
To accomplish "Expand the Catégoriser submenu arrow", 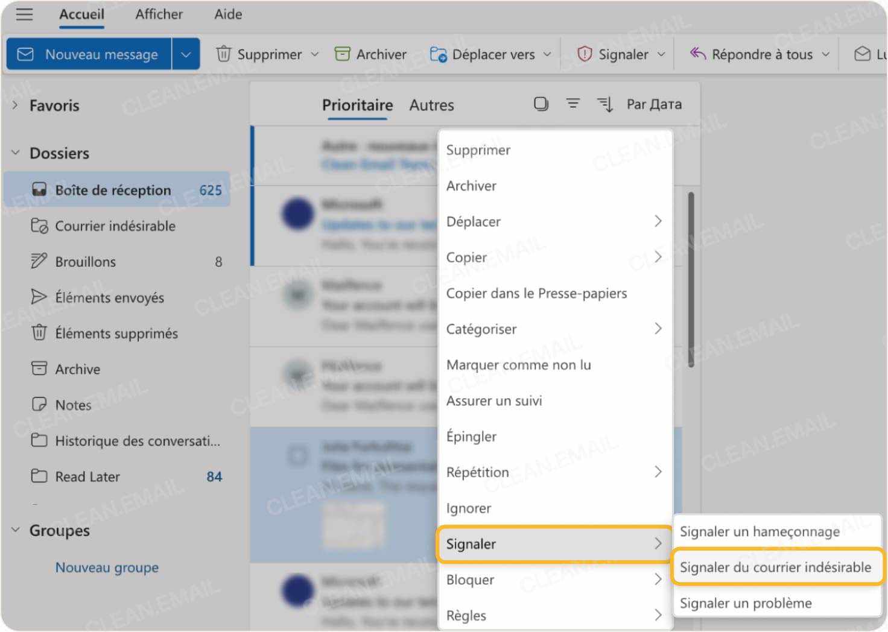I will (x=658, y=329).
